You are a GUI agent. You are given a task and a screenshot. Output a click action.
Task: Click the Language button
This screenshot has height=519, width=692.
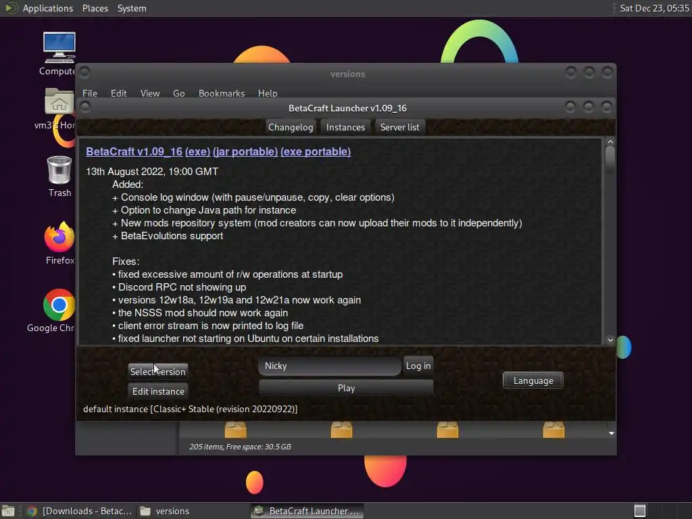click(533, 380)
